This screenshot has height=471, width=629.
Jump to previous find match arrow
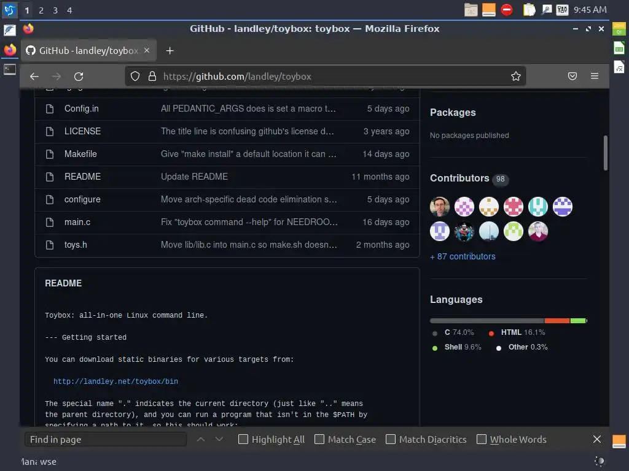201,439
